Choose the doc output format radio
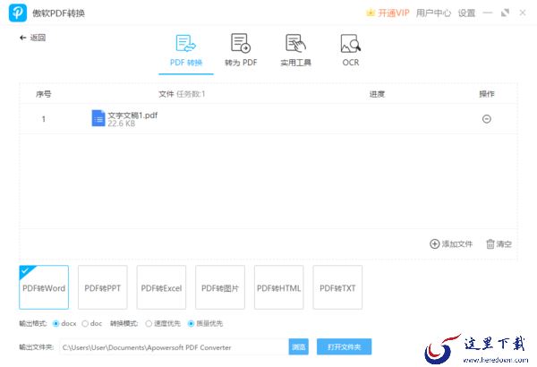Image resolution: width=537 pixels, height=367 pixels. [85, 323]
